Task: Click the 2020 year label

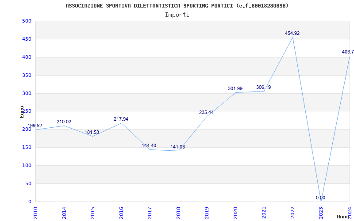Action: 236,213
